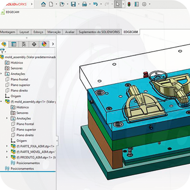The image size is (190, 190).
Task: Select top-level Plano frontal
Action: [x=19, y=79]
